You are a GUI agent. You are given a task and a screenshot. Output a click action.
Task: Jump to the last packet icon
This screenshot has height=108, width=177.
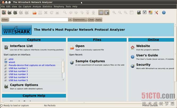(x=93, y=12)
